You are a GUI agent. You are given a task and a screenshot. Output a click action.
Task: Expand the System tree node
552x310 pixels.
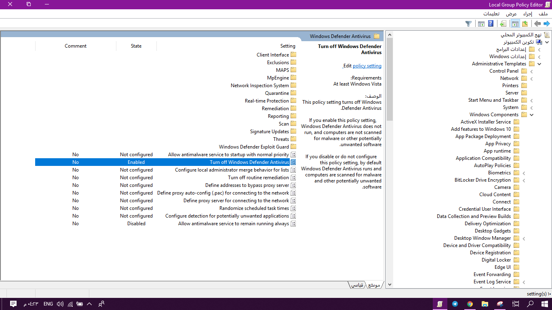(x=531, y=107)
